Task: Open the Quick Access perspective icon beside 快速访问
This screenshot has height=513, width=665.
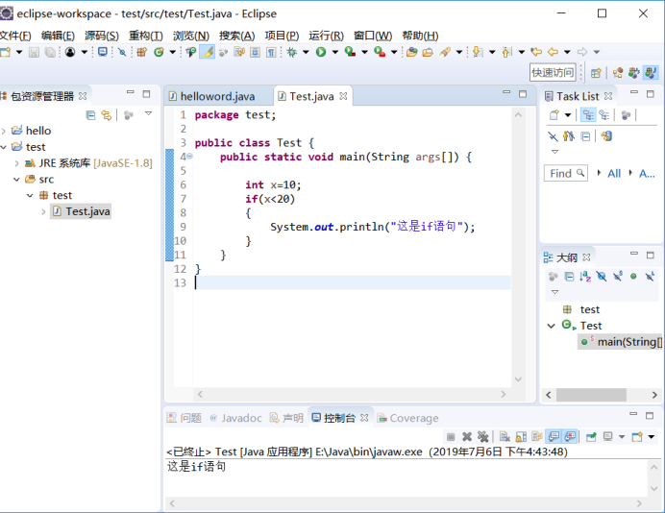Action: [596, 72]
